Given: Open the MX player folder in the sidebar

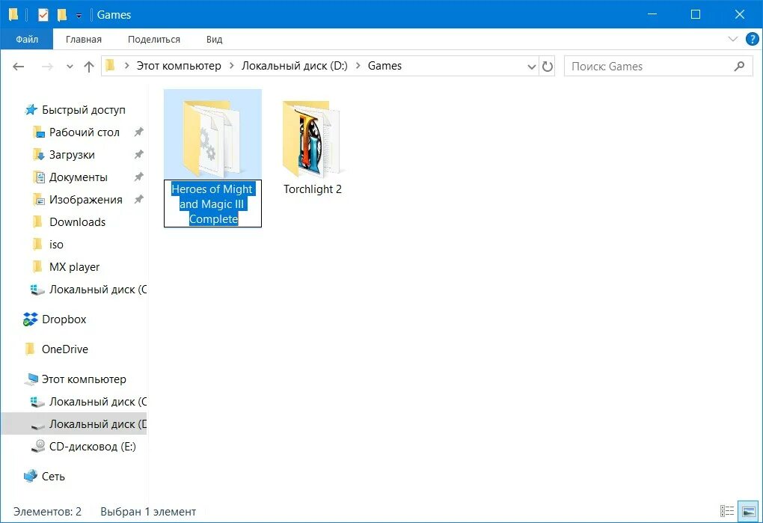Looking at the screenshot, I should 75,266.
